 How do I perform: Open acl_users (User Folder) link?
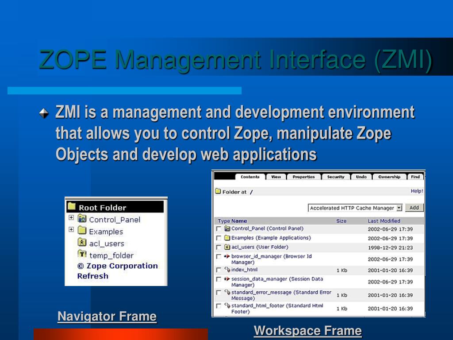pos(260,247)
